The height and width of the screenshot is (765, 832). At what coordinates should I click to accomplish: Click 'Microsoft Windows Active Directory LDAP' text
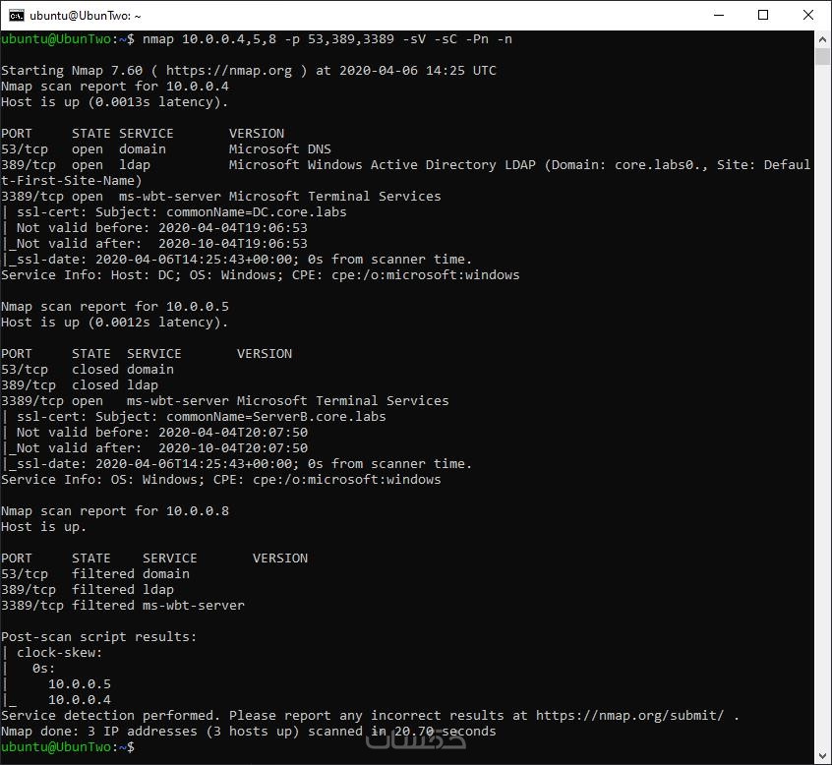(382, 165)
